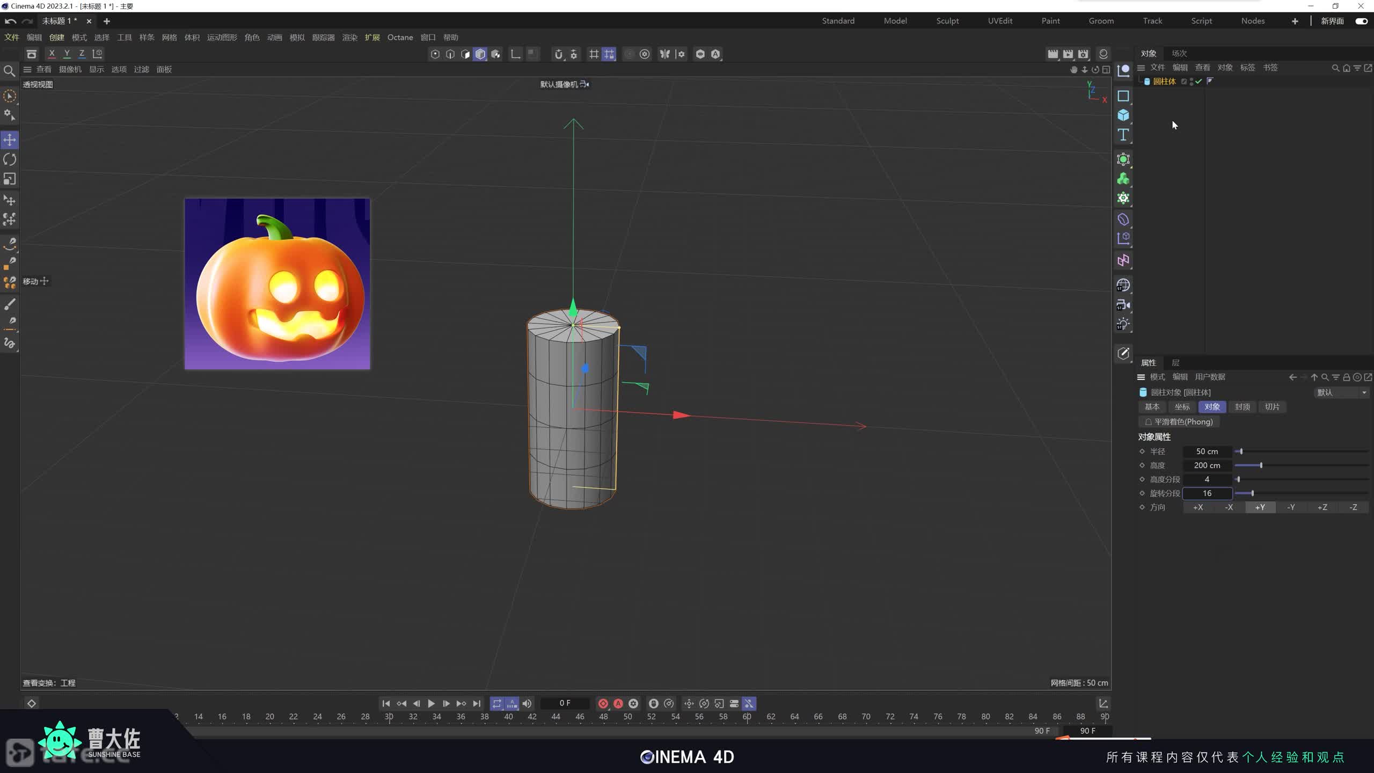Click the light object icon
The width and height of the screenshot is (1374, 773).
1123,324
